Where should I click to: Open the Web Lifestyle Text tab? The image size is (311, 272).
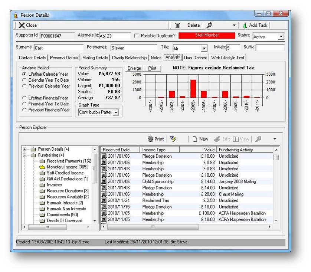(x=228, y=58)
